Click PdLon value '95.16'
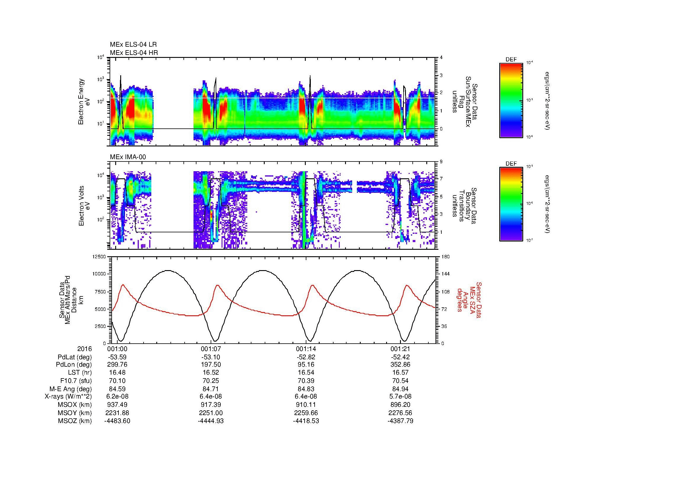The image size is (691, 488). click(x=306, y=365)
